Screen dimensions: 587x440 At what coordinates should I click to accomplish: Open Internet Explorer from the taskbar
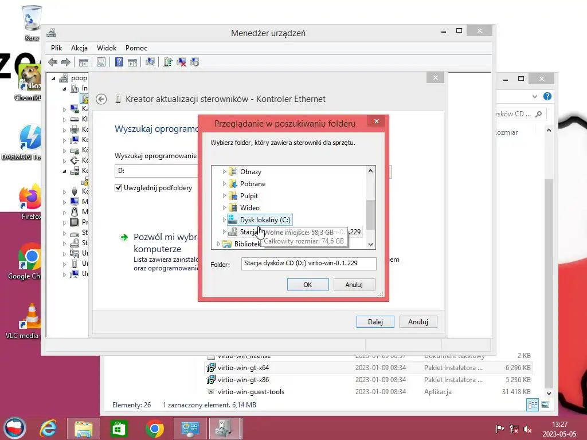[x=48, y=428]
